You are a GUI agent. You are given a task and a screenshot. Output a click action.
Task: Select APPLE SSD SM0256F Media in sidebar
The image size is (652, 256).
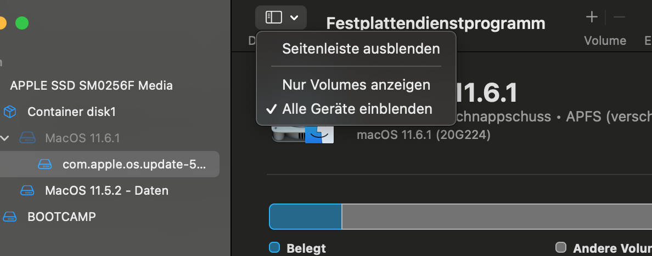91,85
